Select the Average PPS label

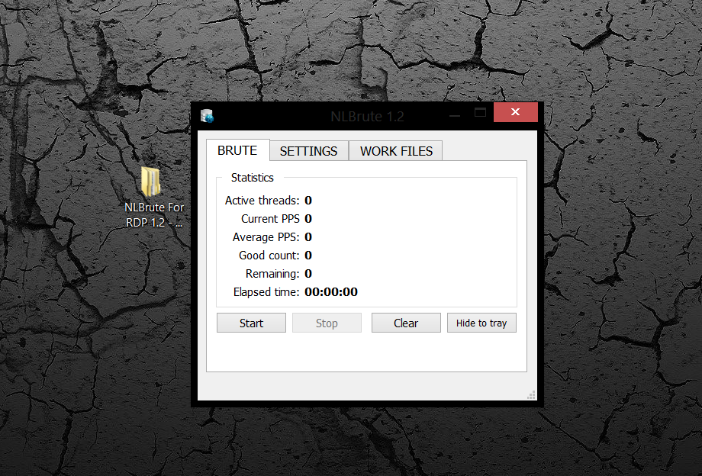point(266,237)
